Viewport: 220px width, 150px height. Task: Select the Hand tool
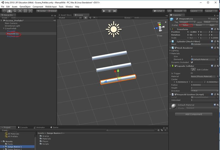[4, 11]
